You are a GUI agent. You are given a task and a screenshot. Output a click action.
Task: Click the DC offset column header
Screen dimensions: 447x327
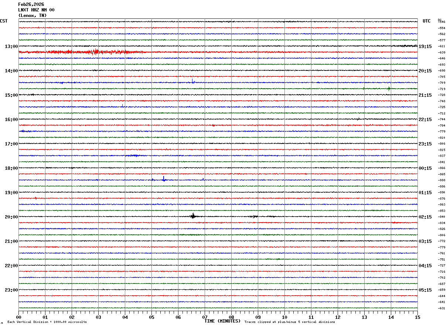click(440, 20)
